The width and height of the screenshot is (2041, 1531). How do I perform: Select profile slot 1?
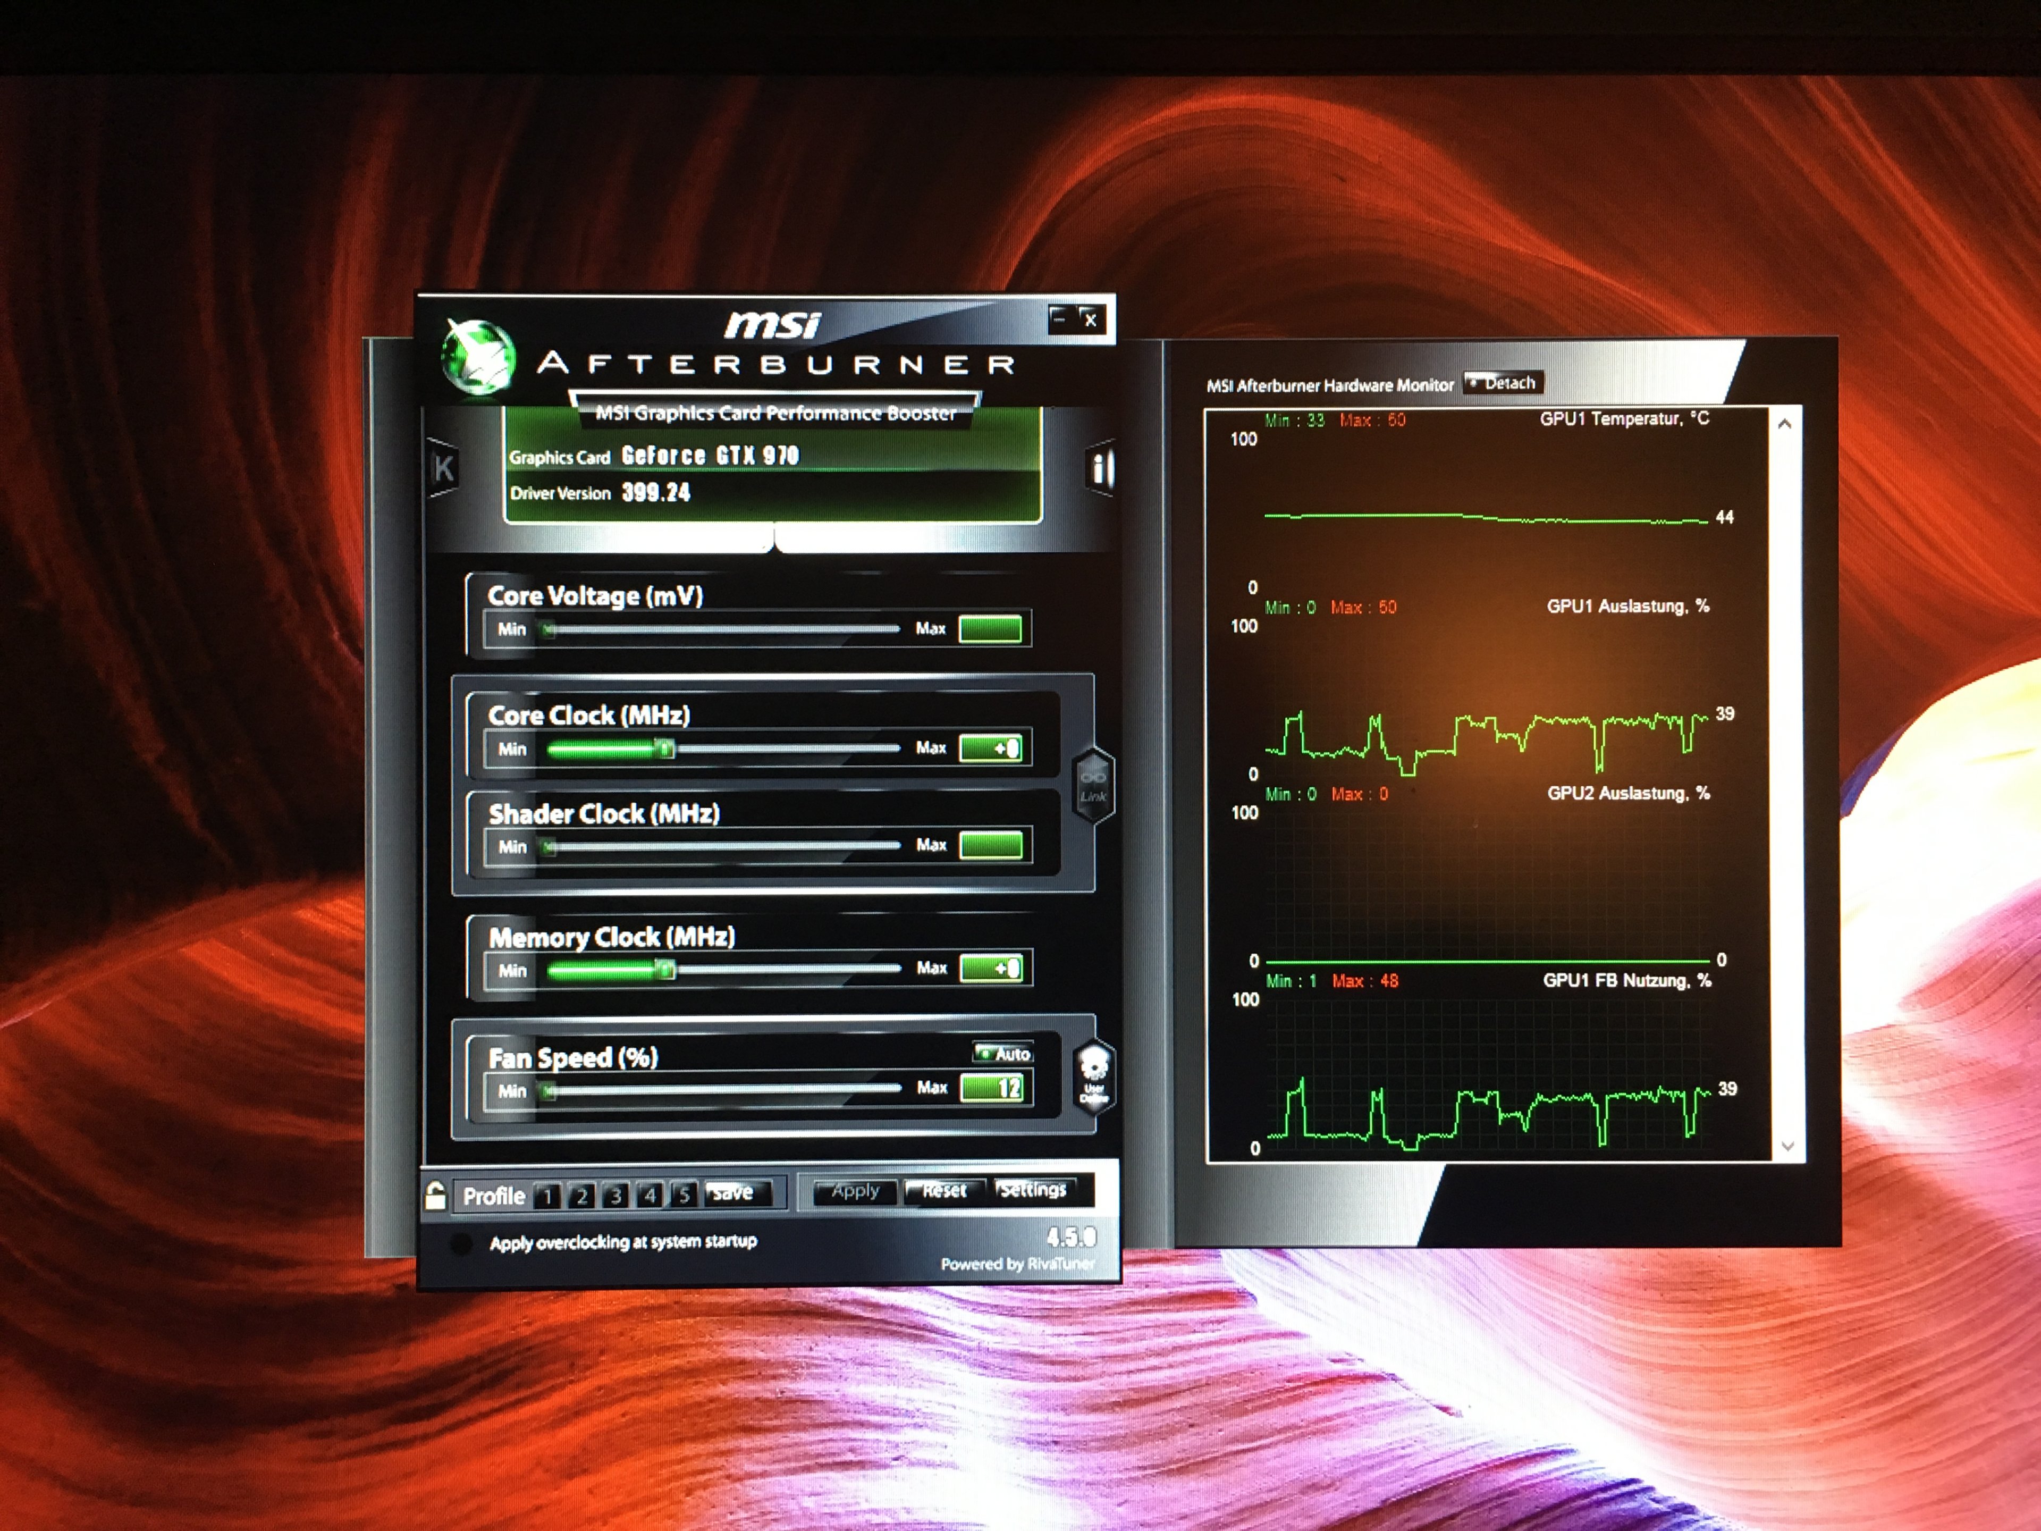point(547,1196)
